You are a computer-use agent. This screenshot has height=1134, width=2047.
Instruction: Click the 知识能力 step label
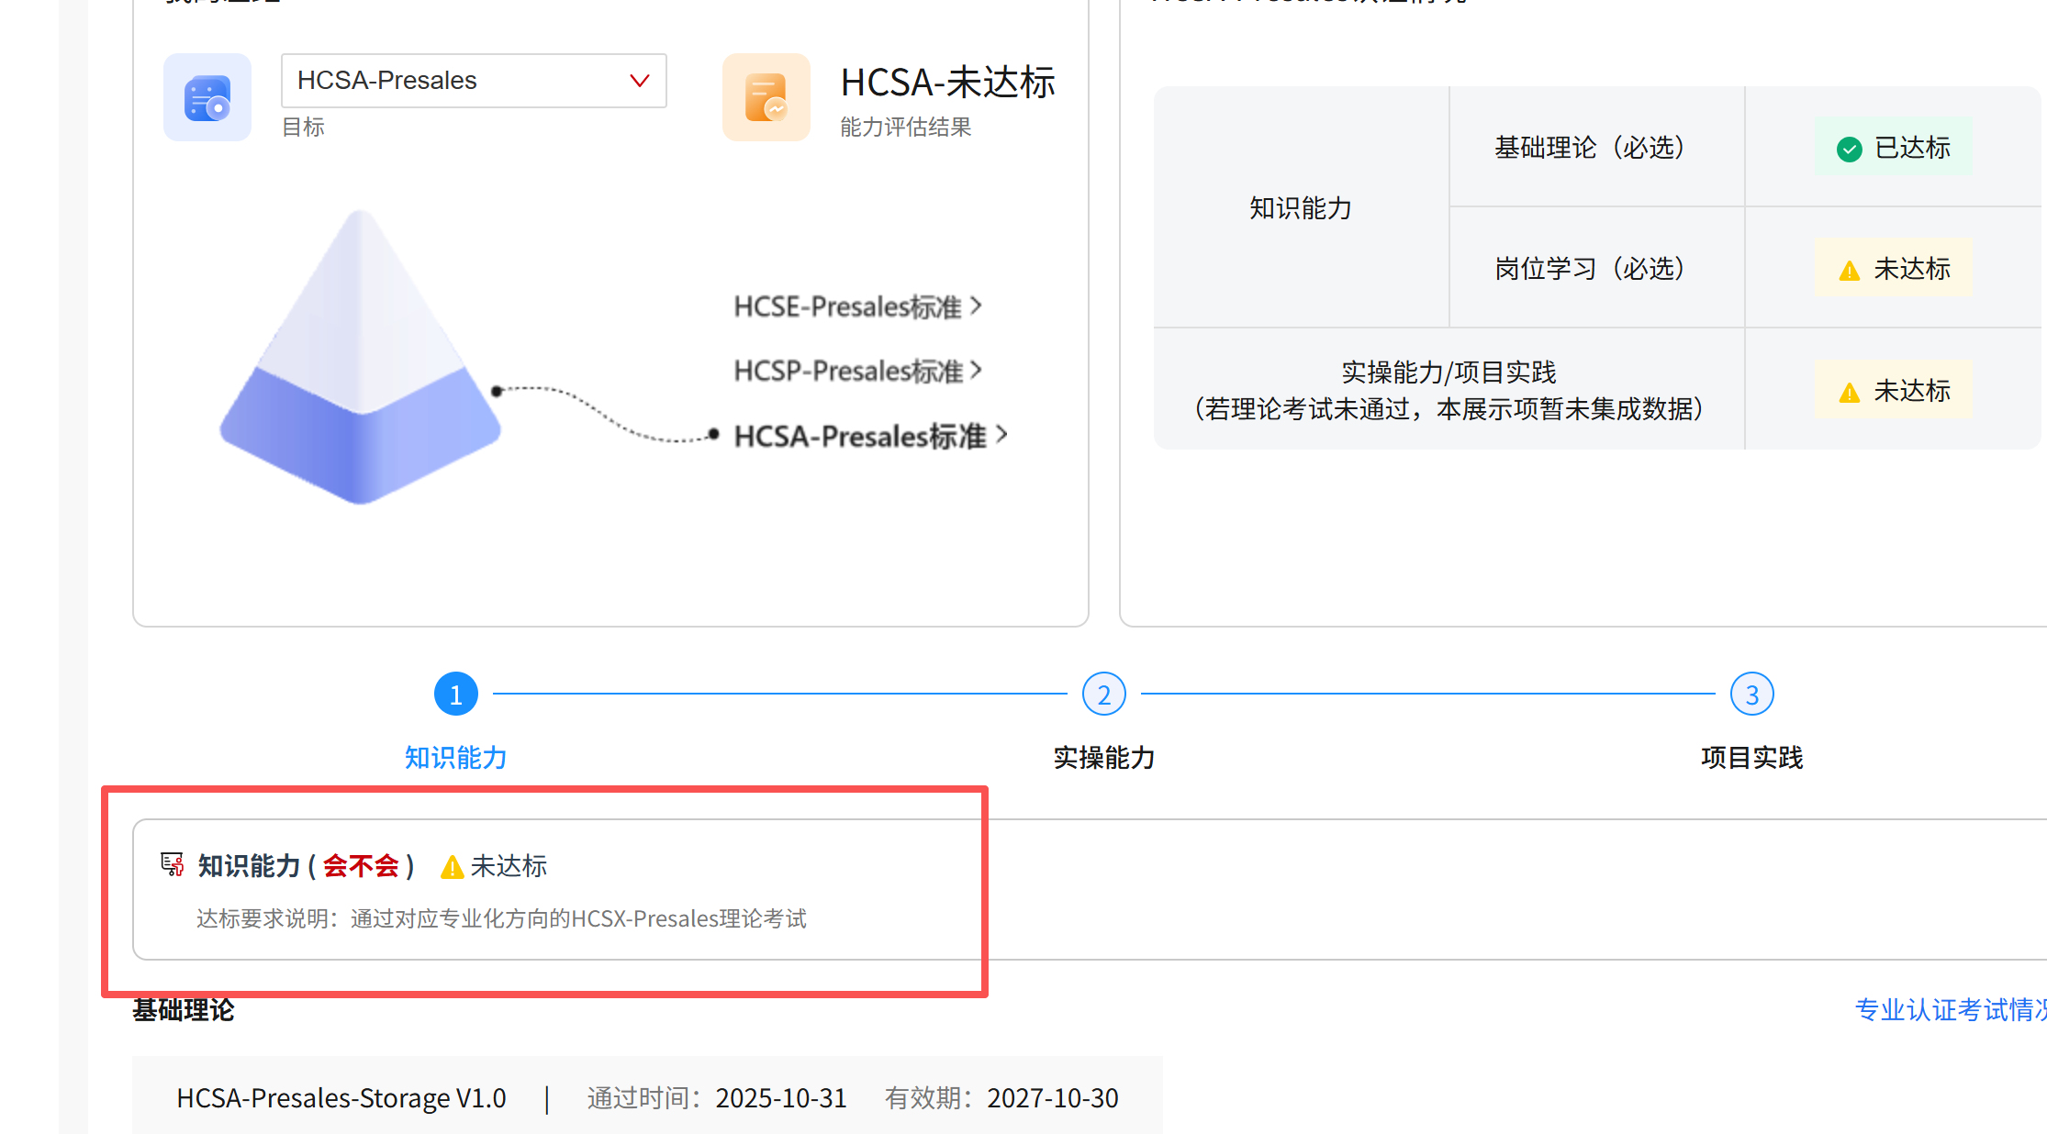tap(455, 758)
